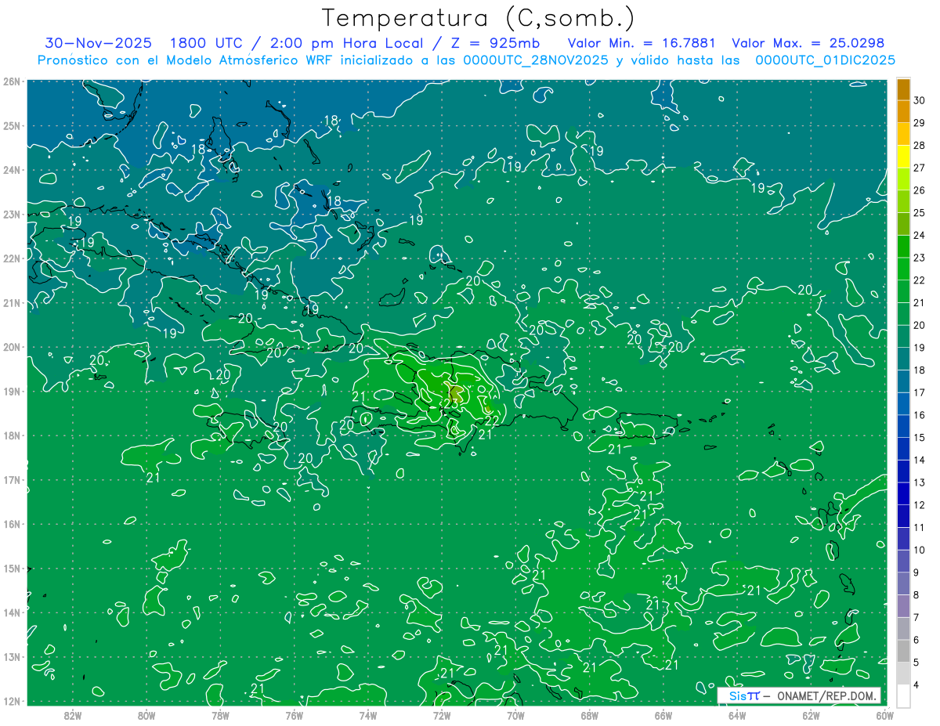Click the "70W" longitude axis label
The height and width of the screenshot is (726, 940).
(x=515, y=715)
